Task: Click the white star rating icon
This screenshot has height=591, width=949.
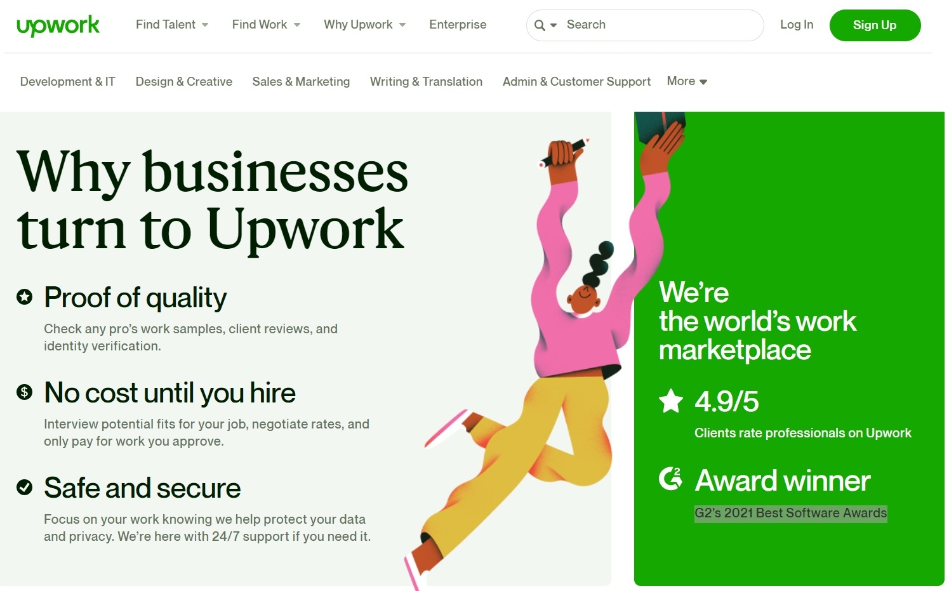Action: coord(671,401)
